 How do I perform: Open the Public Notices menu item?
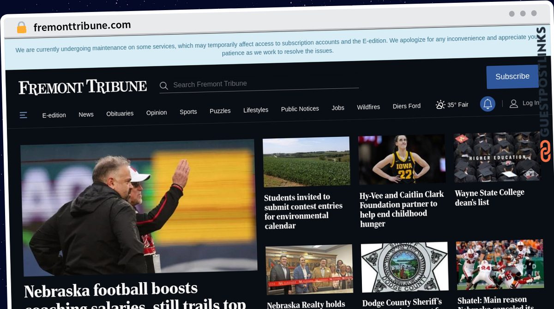(300, 109)
